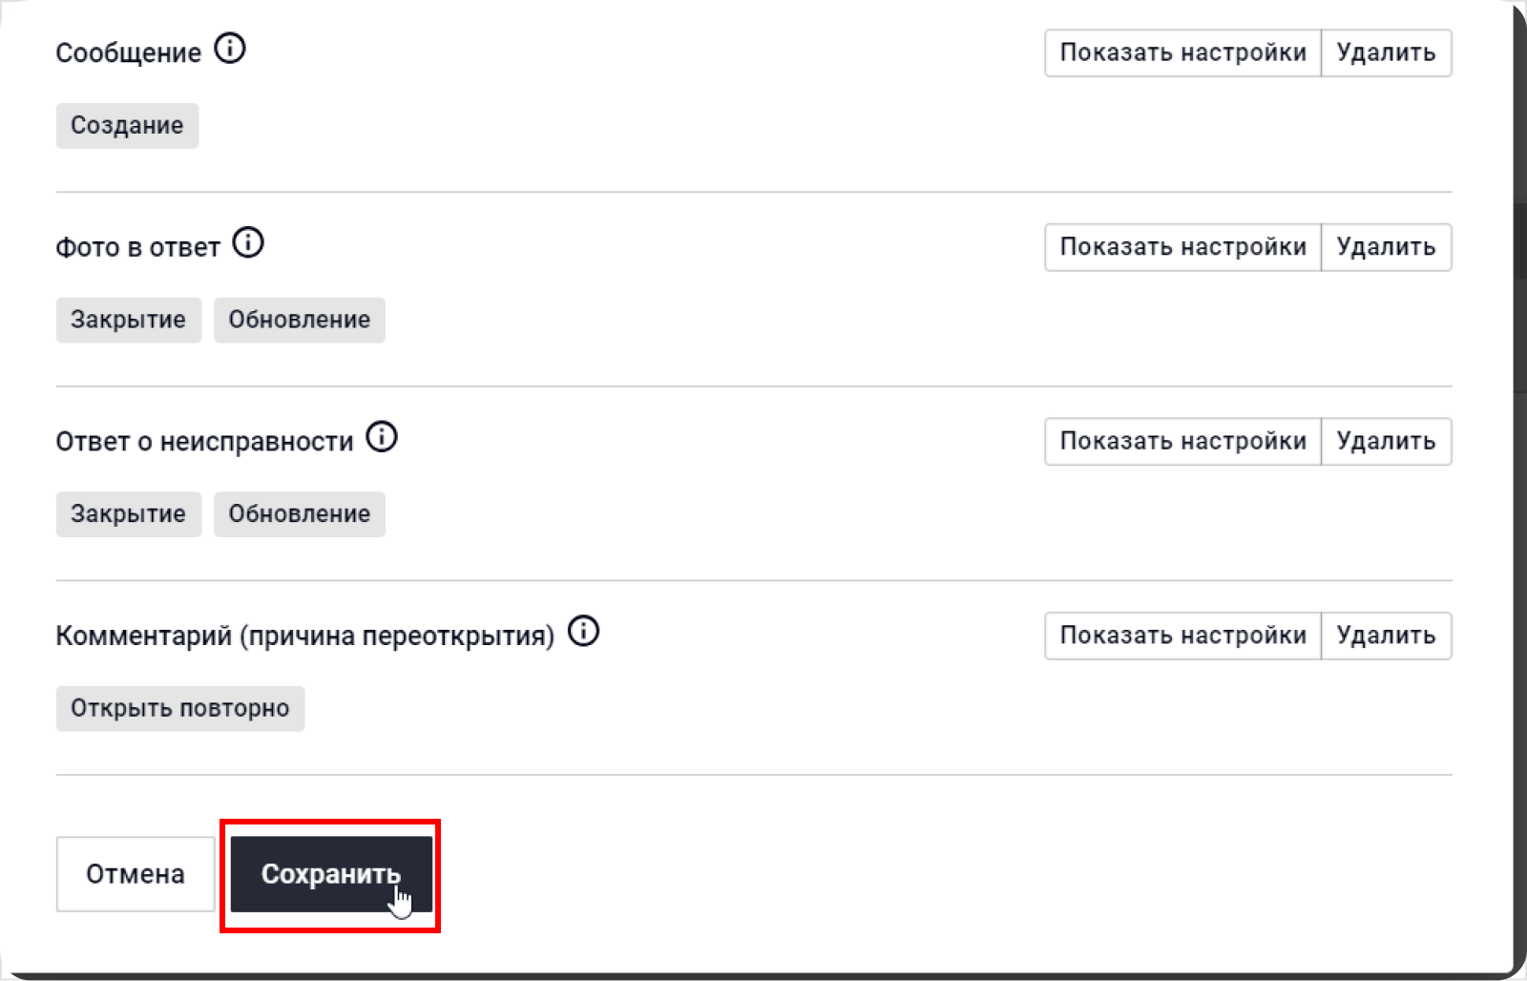Click Закрытие tag under Ответ о неисправности
Screen dimensions: 1527x981
pyautogui.click(x=128, y=514)
